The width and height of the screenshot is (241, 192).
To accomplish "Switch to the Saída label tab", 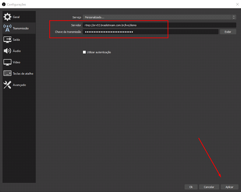I will tap(16, 40).
